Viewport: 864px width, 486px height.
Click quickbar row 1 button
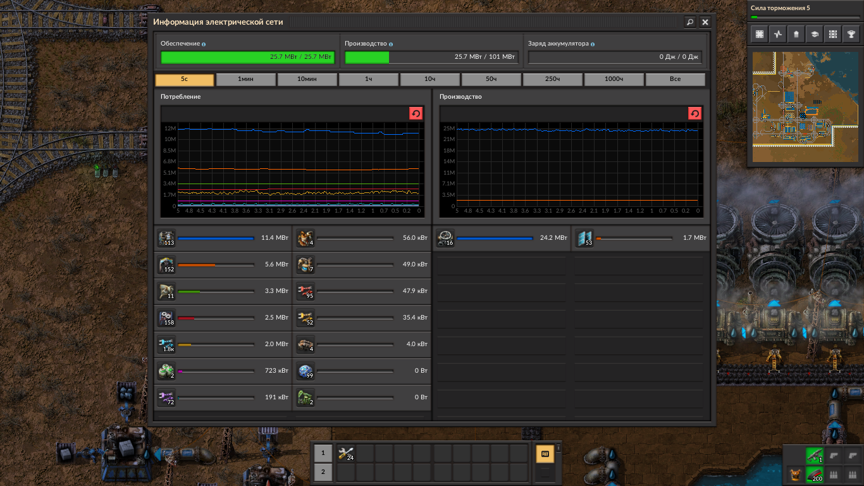pyautogui.click(x=323, y=453)
